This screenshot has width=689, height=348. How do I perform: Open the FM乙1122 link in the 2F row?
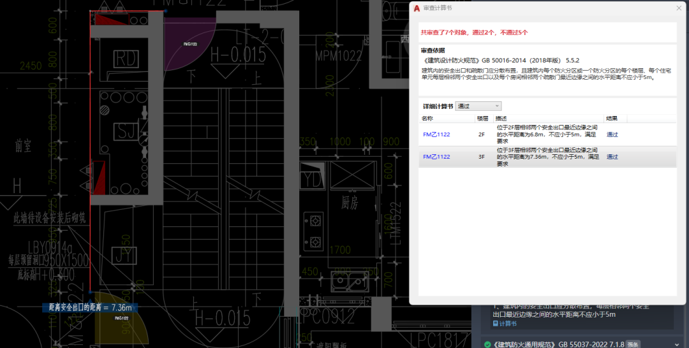tap(436, 134)
